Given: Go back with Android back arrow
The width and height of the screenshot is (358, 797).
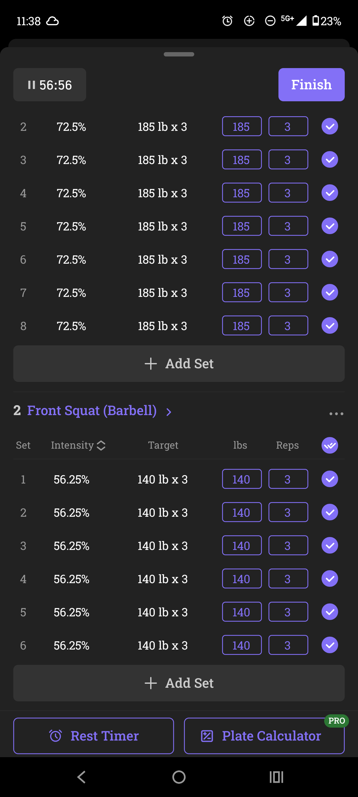Looking at the screenshot, I should pos(82,777).
